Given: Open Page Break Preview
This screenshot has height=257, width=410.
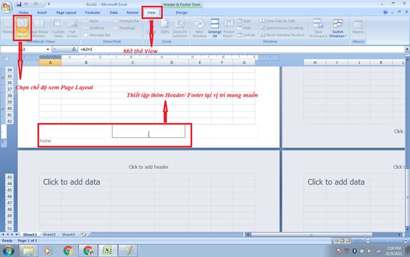Looking at the screenshot, I should pyautogui.click(x=39, y=28).
